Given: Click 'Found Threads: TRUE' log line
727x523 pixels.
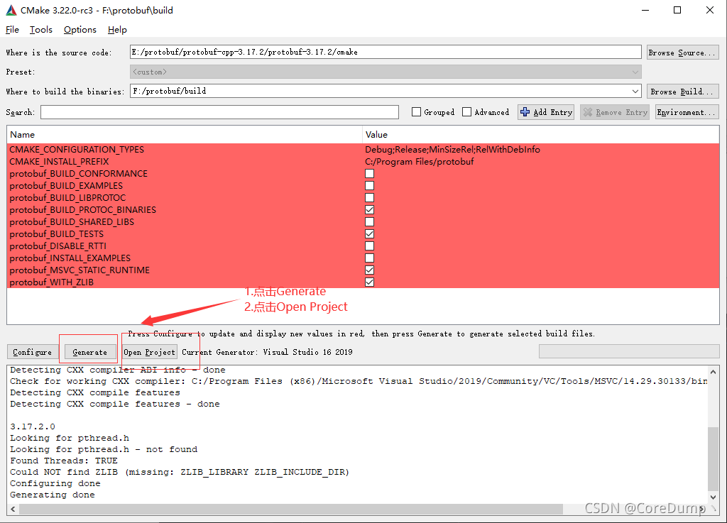Looking at the screenshot, I should tap(64, 461).
